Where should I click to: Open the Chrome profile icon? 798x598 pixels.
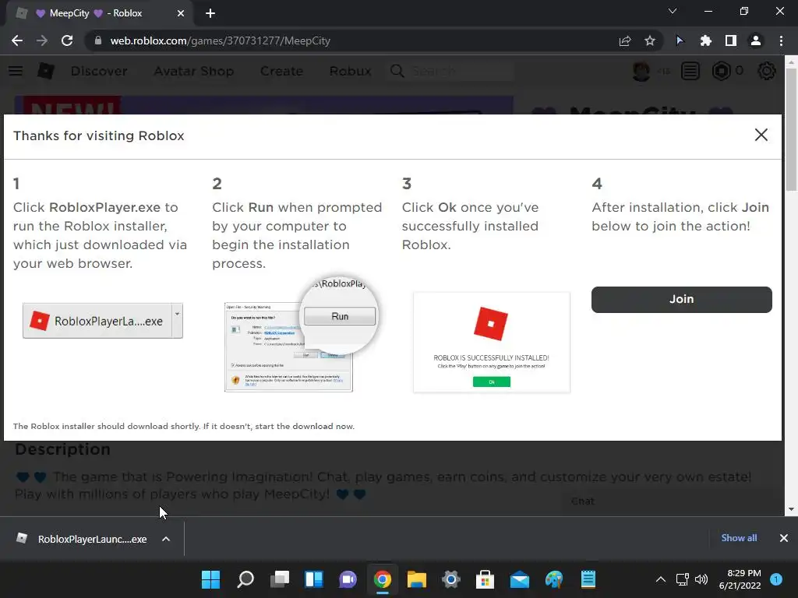click(x=756, y=40)
